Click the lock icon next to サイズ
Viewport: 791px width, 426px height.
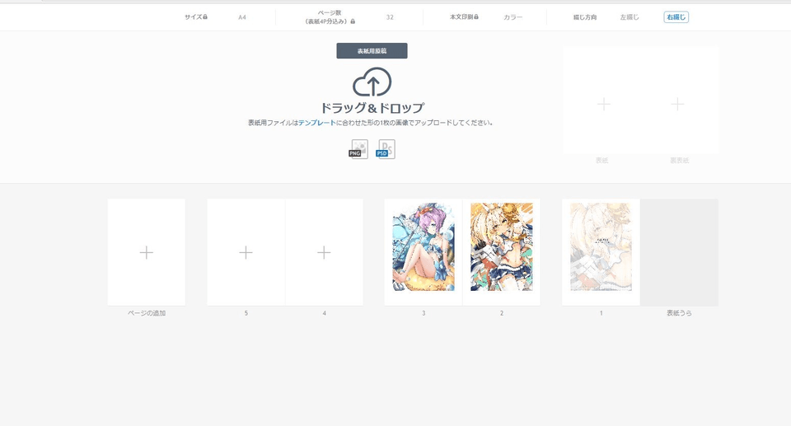(205, 16)
